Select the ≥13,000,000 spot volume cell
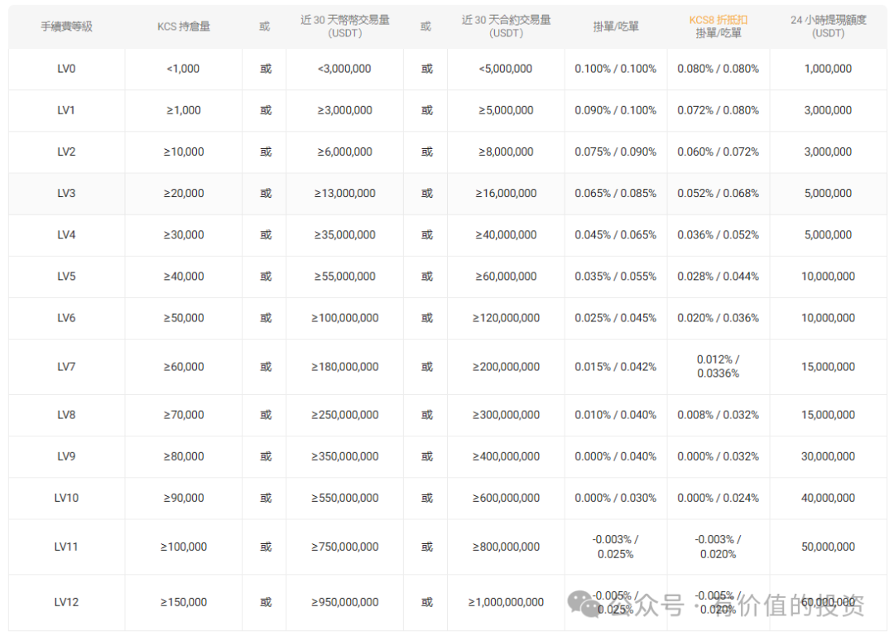Viewport: 894px width, 641px height. 345,193
